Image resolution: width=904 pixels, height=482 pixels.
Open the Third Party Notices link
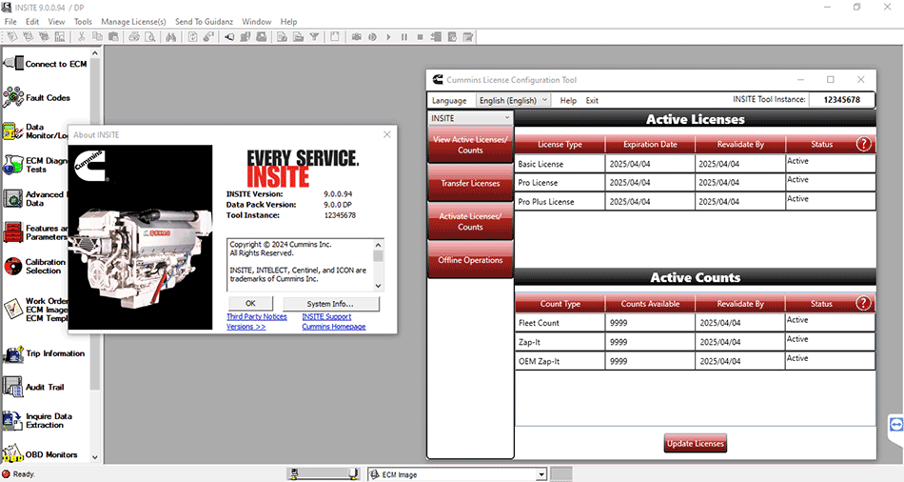(x=257, y=316)
